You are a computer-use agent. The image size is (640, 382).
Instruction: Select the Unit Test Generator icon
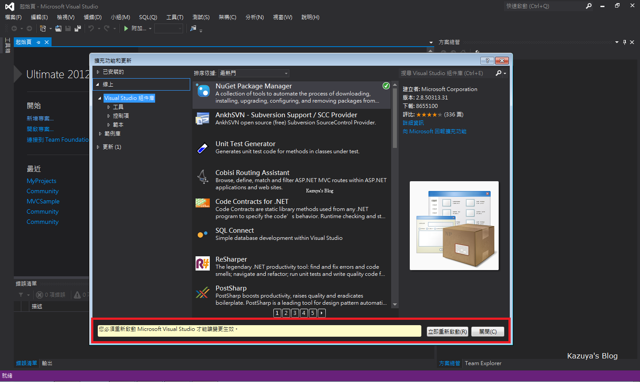203,148
